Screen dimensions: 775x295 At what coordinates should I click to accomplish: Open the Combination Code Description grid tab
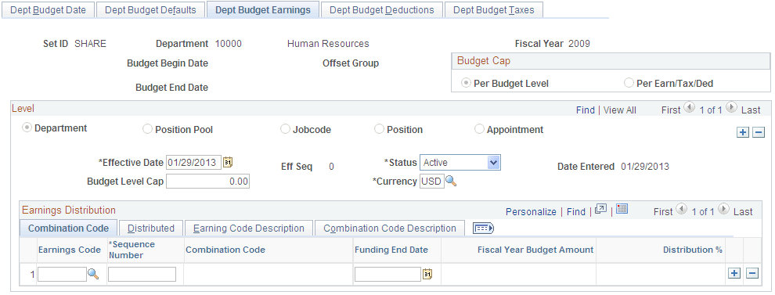390,228
